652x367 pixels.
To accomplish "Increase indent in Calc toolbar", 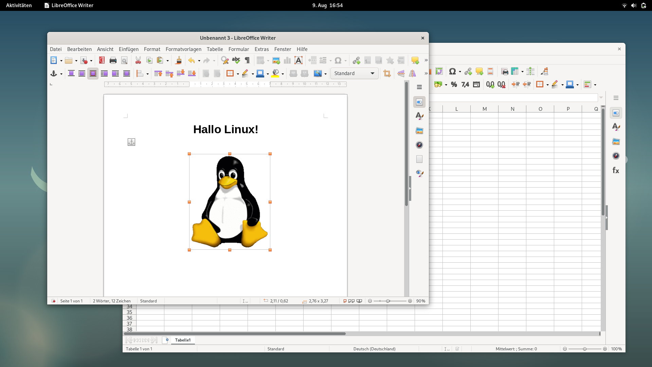I will pyautogui.click(x=515, y=85).
